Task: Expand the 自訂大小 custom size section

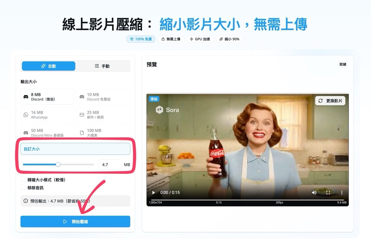Action: tap(75, 149)
